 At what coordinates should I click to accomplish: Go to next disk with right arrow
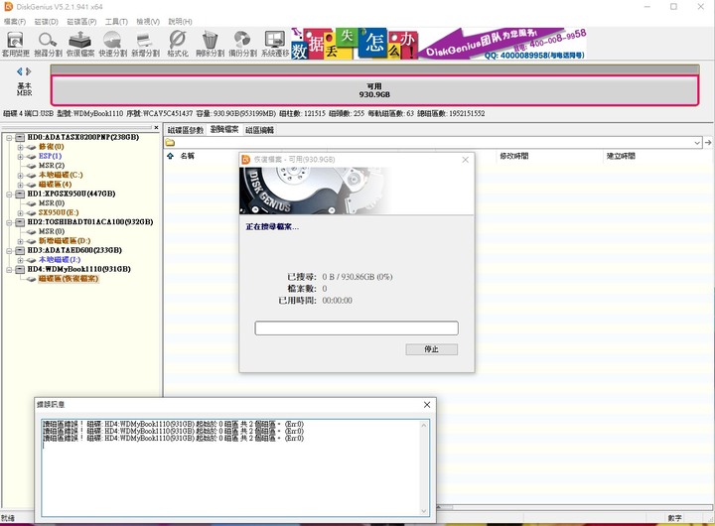[29, 71]
